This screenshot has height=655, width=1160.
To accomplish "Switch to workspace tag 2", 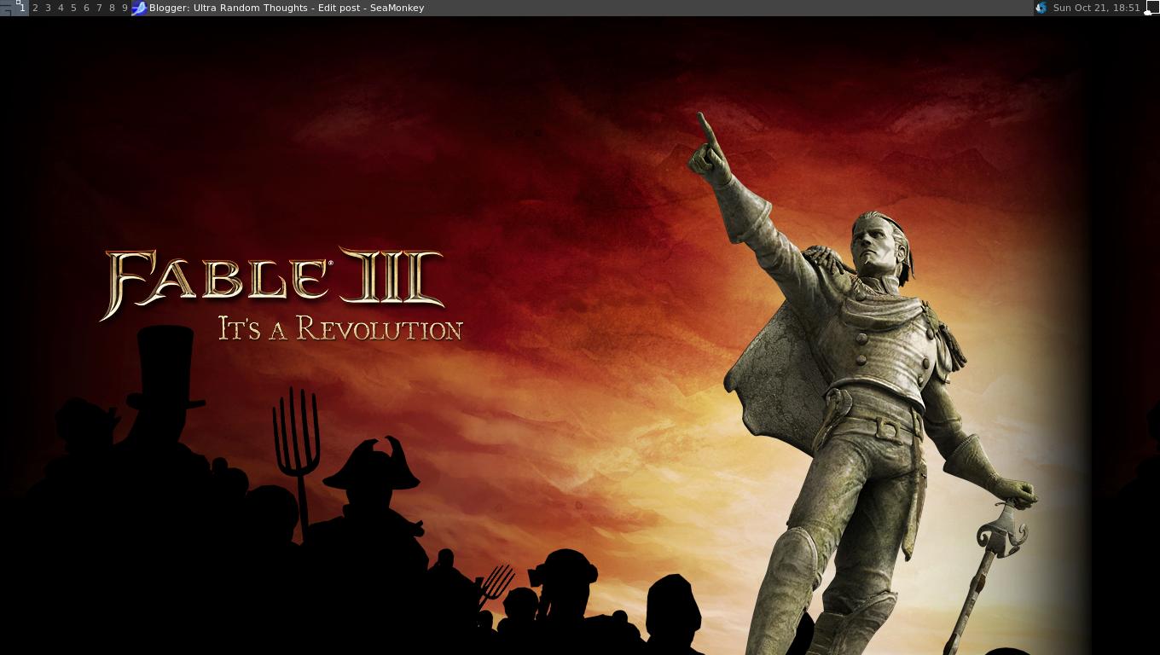I will click(x=35, y=8).
